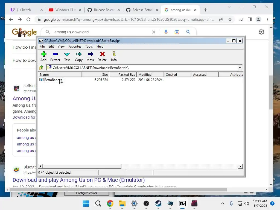The image size is (280, 210).
Task: Open Chrome three-dot menu
Action: [x=267, y=19]
